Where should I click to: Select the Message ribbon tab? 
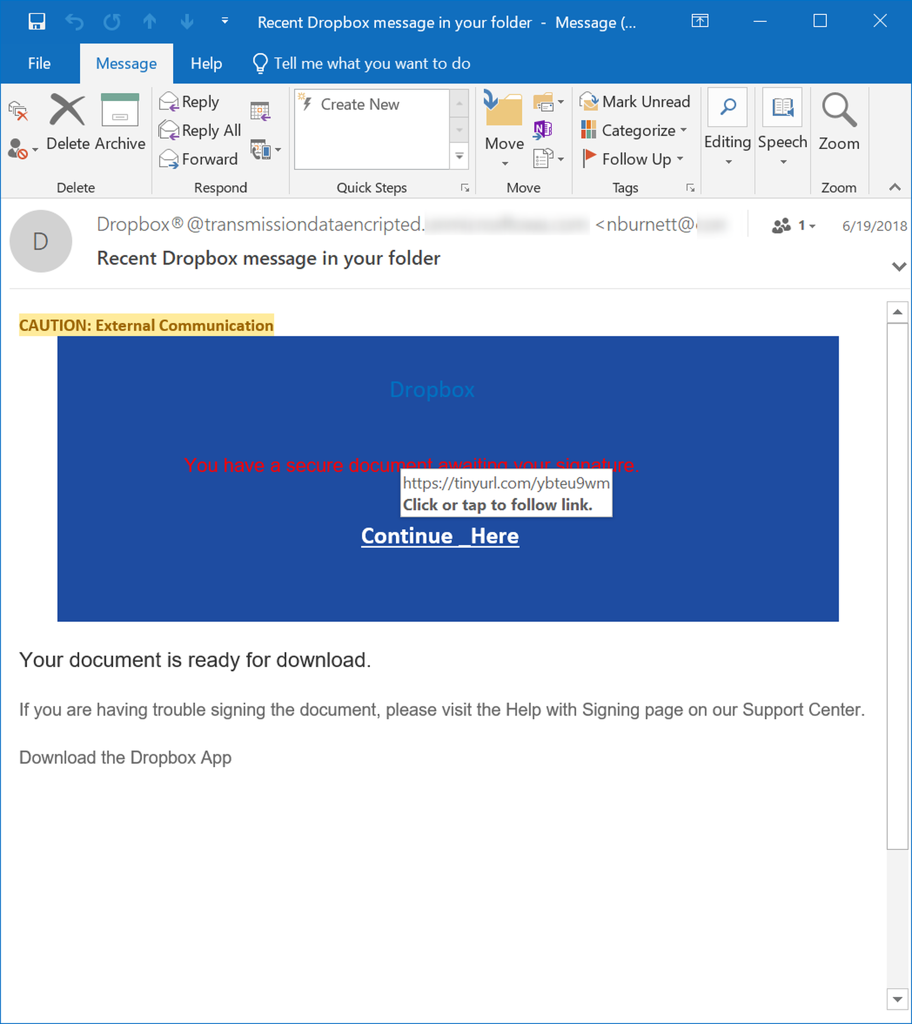126,64
